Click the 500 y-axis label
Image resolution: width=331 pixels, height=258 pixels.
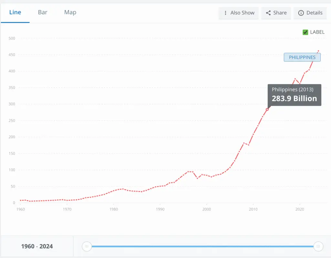pos(12,38)
